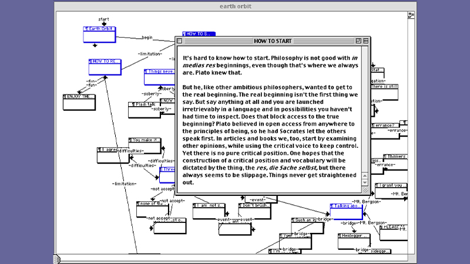The width and height of the screenshot is (470, 264).
Task: Click the text window's scroll down arrow
Action: 365,182
